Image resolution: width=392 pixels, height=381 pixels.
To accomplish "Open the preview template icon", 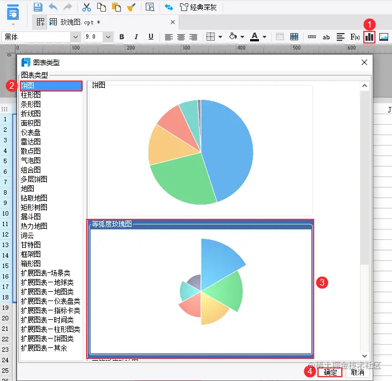I will click(150, 7).
